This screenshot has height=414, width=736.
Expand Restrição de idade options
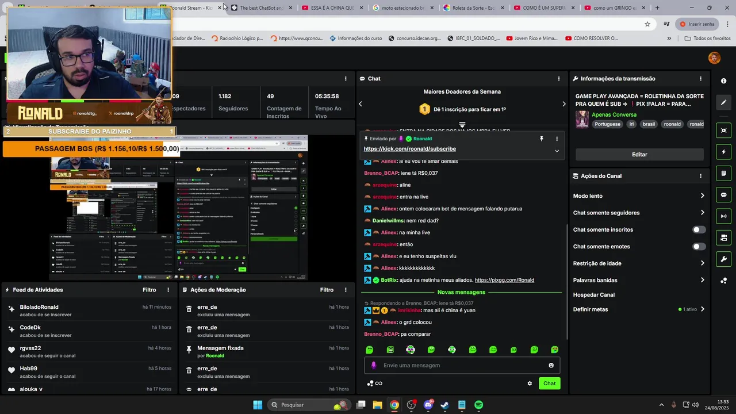click(702, 263)
